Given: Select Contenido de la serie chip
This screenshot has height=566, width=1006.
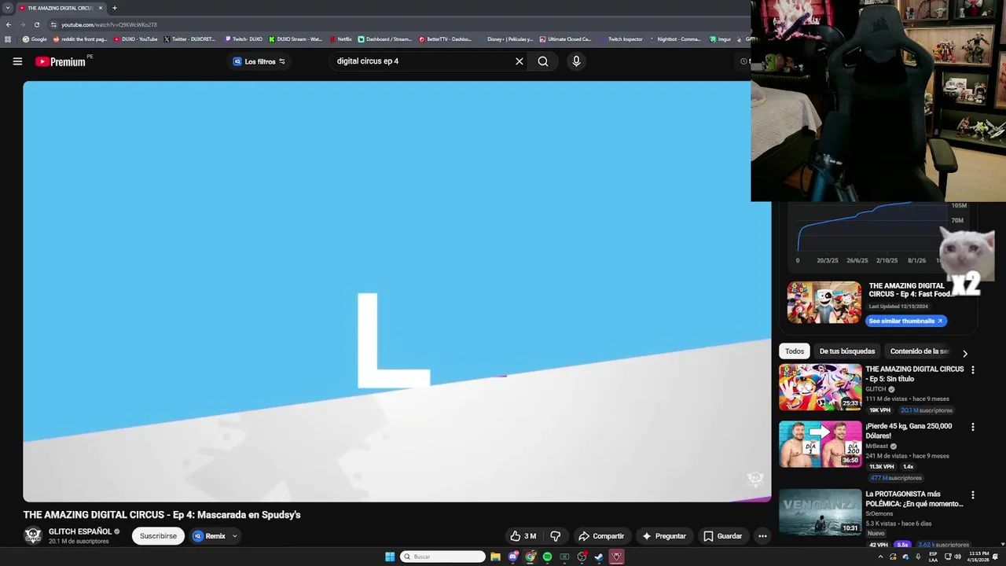Looking at the screenshot, I should [x=920, y=351].
